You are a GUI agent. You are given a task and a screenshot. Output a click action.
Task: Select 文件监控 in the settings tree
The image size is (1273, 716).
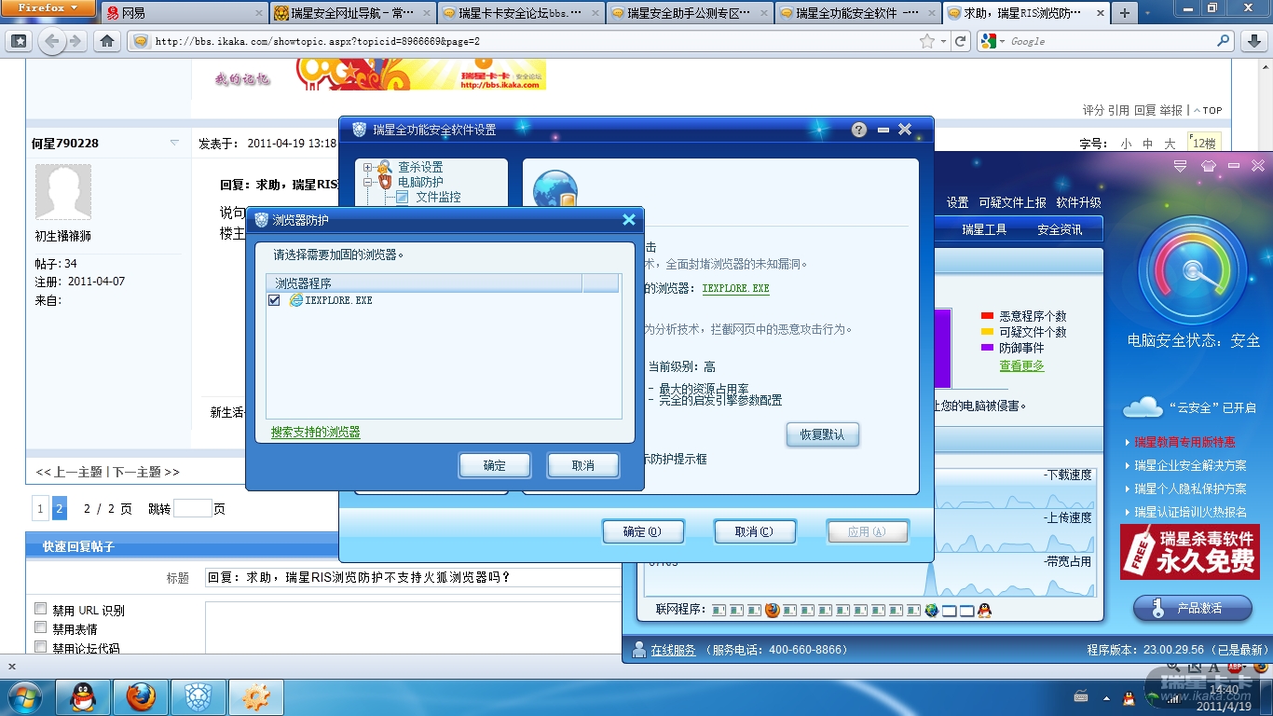pyautogui.click(x=438, y=197)
